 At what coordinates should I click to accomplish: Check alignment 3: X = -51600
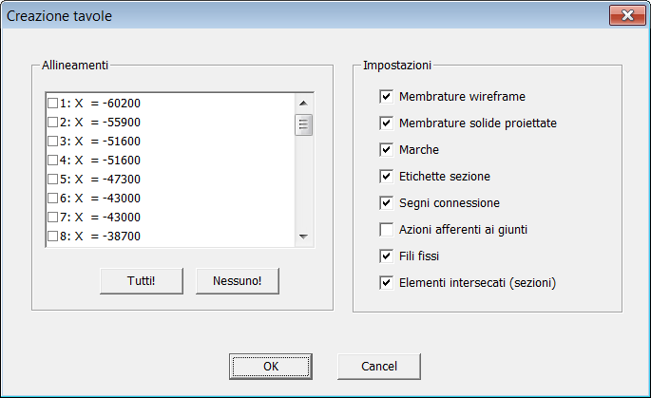click(x=52, y=141)
